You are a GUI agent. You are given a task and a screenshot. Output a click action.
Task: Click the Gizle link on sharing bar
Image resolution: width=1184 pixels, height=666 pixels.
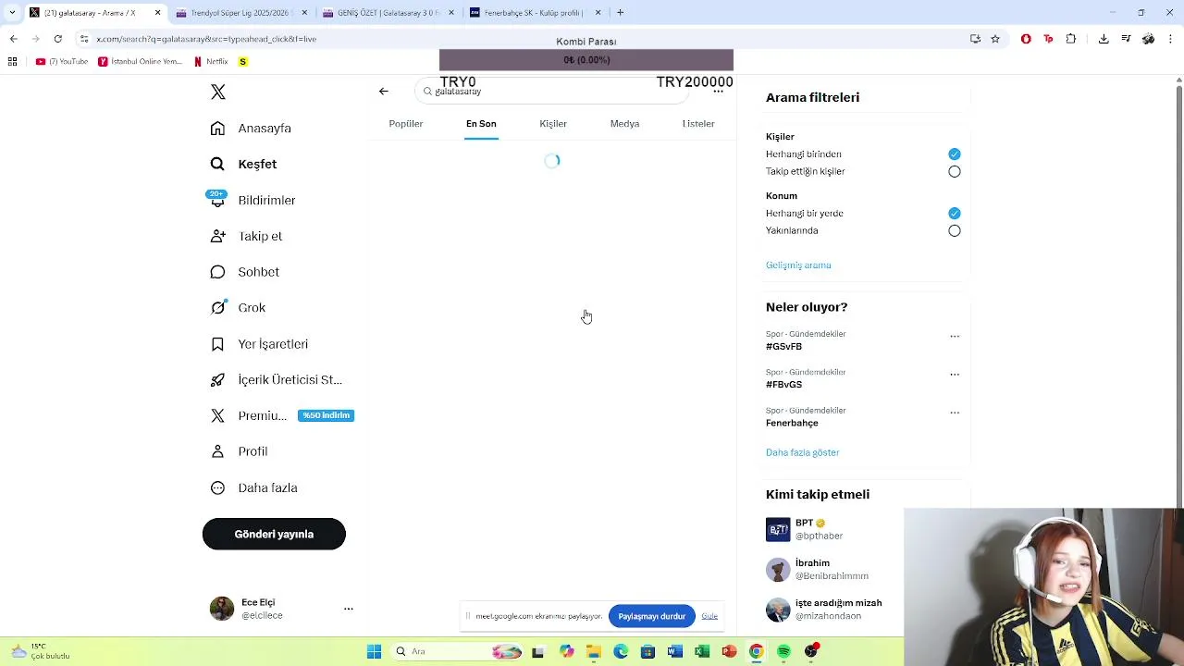(x=709, y=616)
